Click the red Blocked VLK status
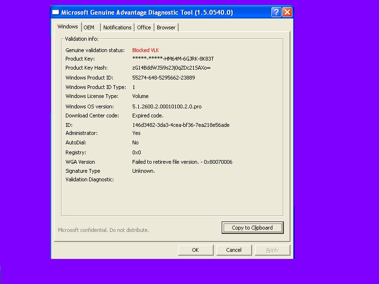 [x=145, y=50]
